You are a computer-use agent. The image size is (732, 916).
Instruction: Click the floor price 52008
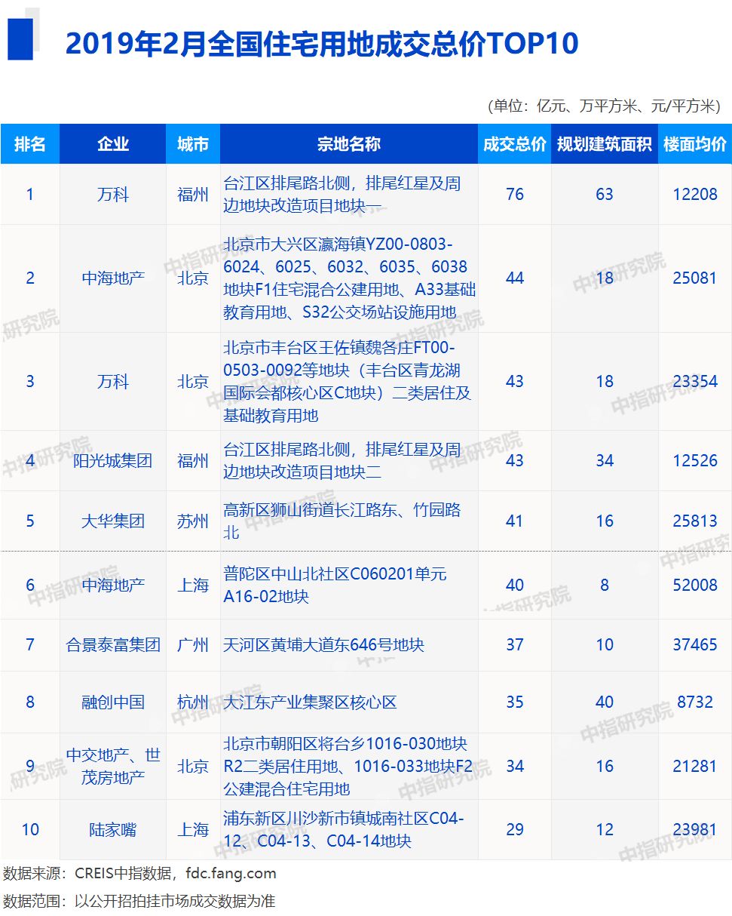(695, 585)
